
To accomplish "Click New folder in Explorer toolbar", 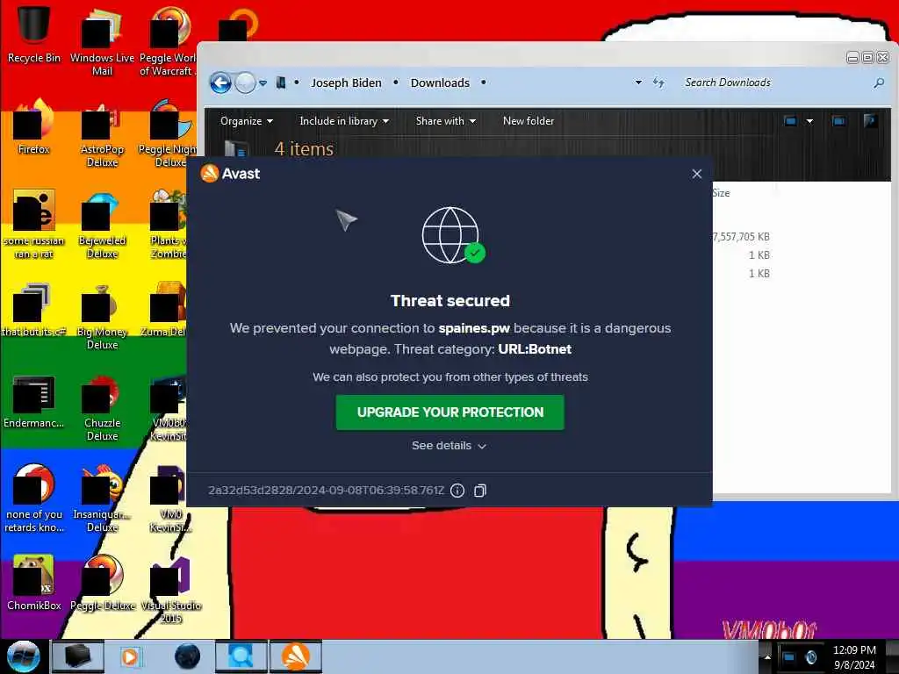I will 528,121.
